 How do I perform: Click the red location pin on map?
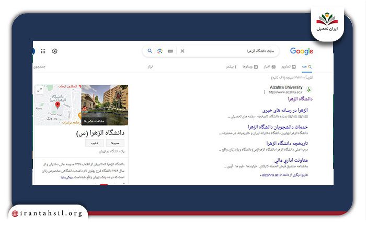click(58, 105)
